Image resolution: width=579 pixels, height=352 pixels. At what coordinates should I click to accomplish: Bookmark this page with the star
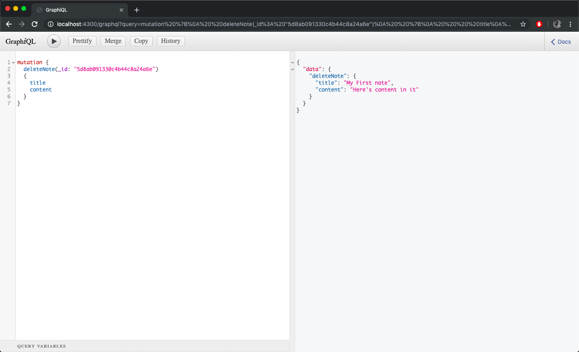[x=523, y=24]
